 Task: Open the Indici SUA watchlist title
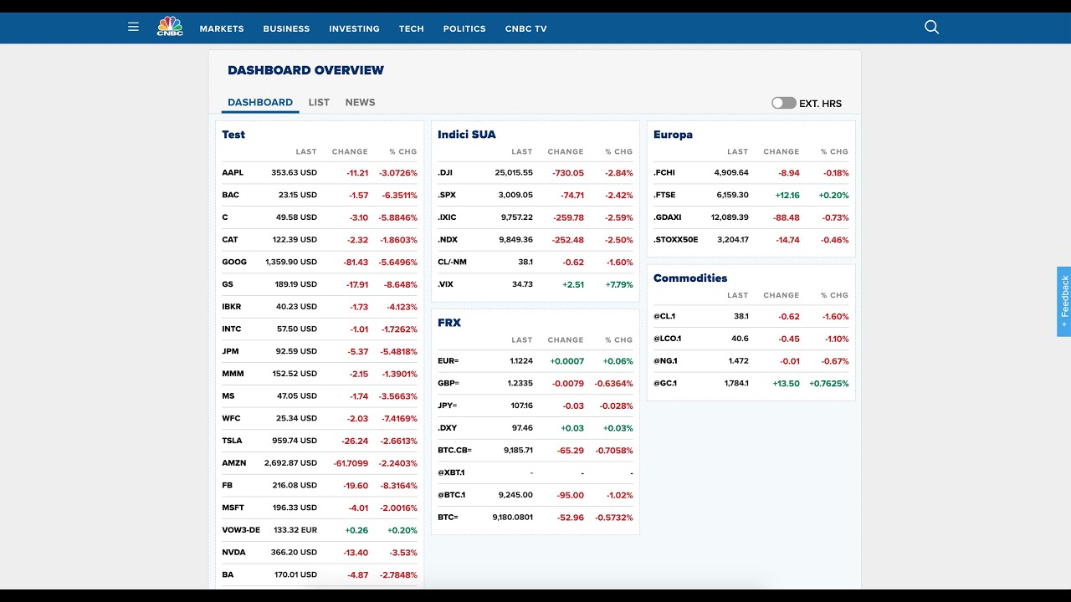pyautogui.click(x=467, y=134)
